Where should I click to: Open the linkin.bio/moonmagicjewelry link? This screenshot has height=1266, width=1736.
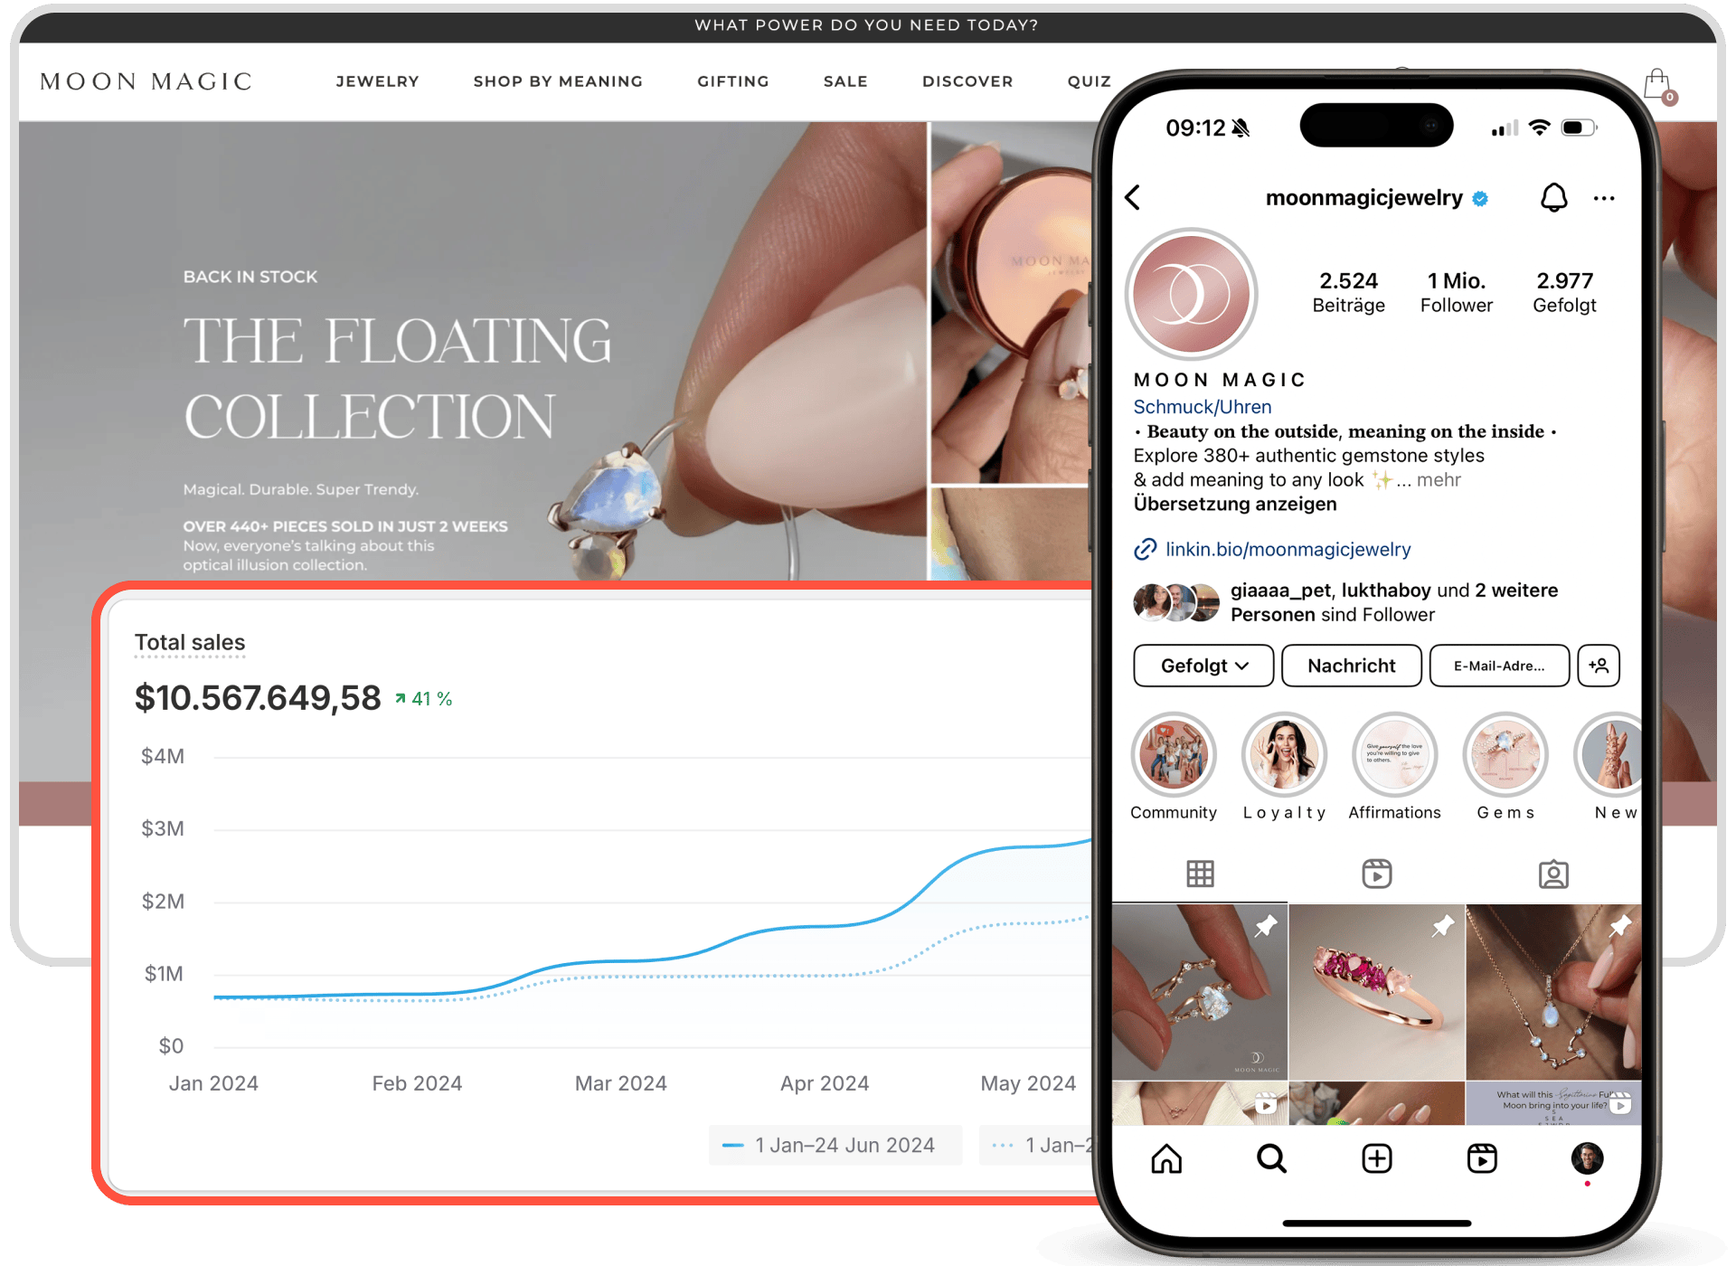click(1287, 550)
